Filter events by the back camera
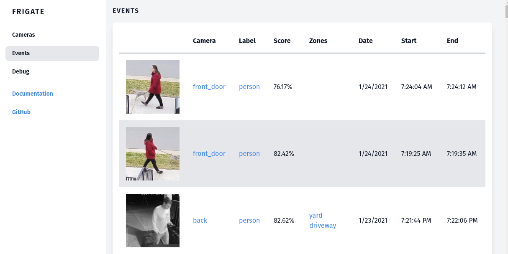This screenshot has height=254, width=508. [200, 221]
